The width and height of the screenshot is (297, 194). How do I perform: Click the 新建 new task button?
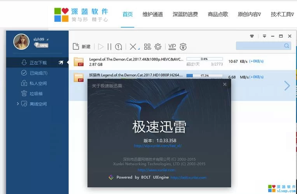(x=82, y=47)
